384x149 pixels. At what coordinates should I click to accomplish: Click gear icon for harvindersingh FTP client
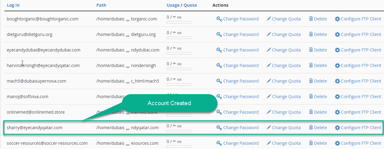(x=337, y=66)
